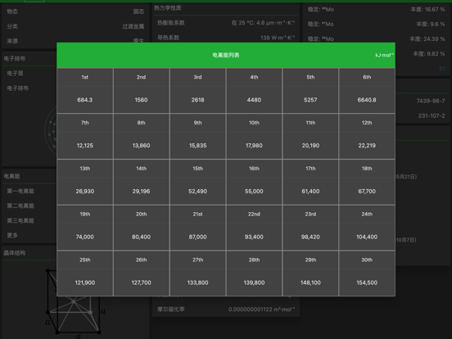Click the 15th ionization value 52,490
The height and width of the screenshot is (339, 452).
pyautogui.click(x=198, y=192)
